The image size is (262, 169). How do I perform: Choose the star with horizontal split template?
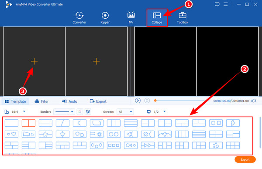point(45,134)
